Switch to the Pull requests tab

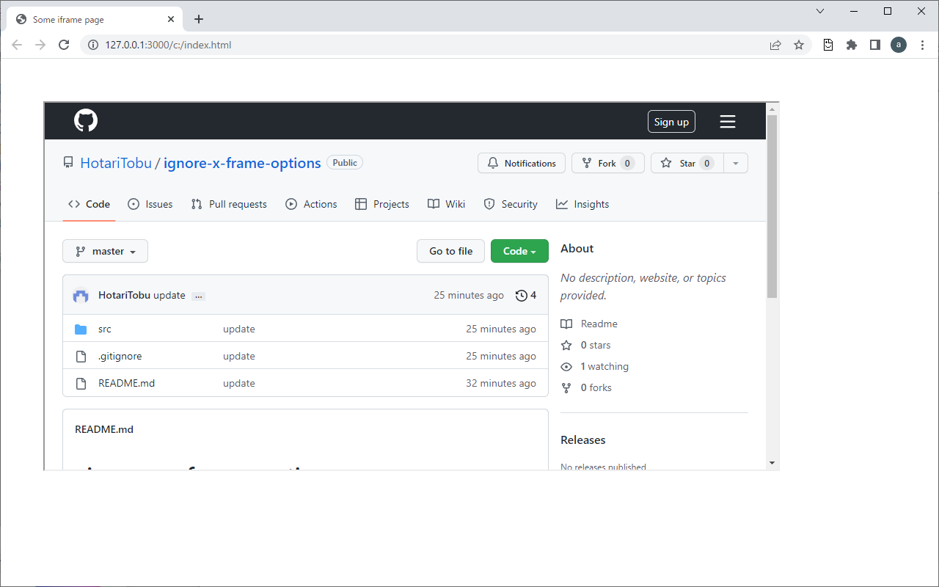coord(229,204)
